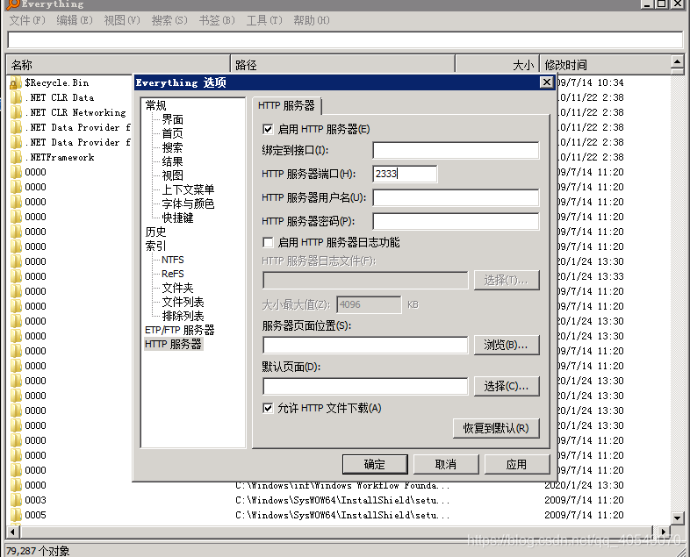690x557 pixels.
Task: Click the folder icon beside 0005
Action: click(x=16, y=515)
